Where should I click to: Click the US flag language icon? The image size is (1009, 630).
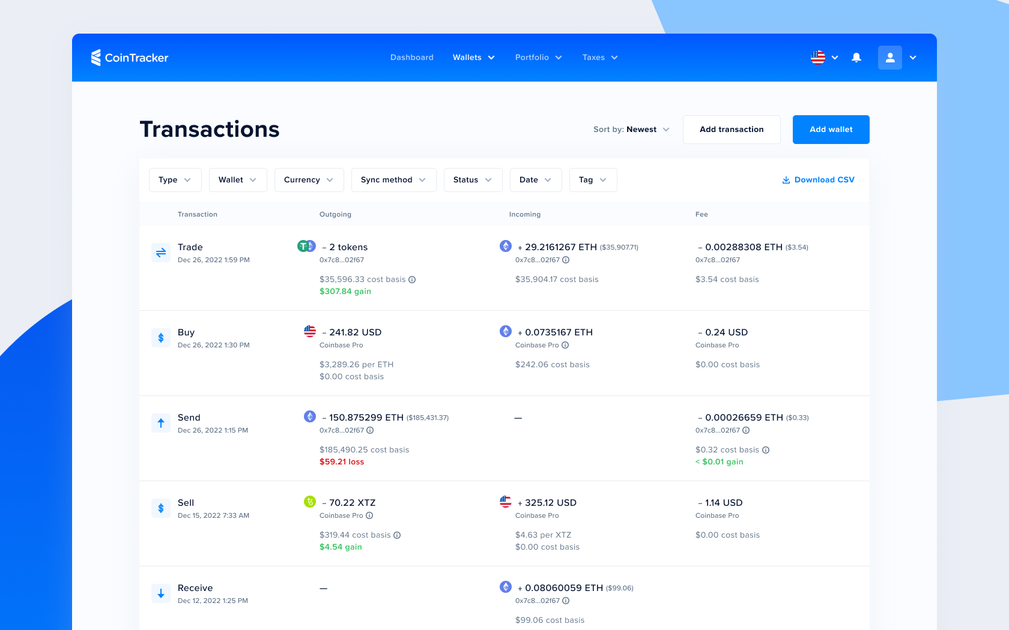(x=817, y=58)
